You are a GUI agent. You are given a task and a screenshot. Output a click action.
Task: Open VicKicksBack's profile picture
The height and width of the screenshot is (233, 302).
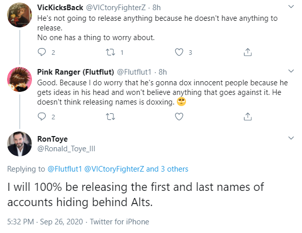(x=19, y=15)
